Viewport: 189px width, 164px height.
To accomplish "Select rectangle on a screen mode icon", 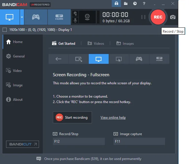I will tap(79, 59).
